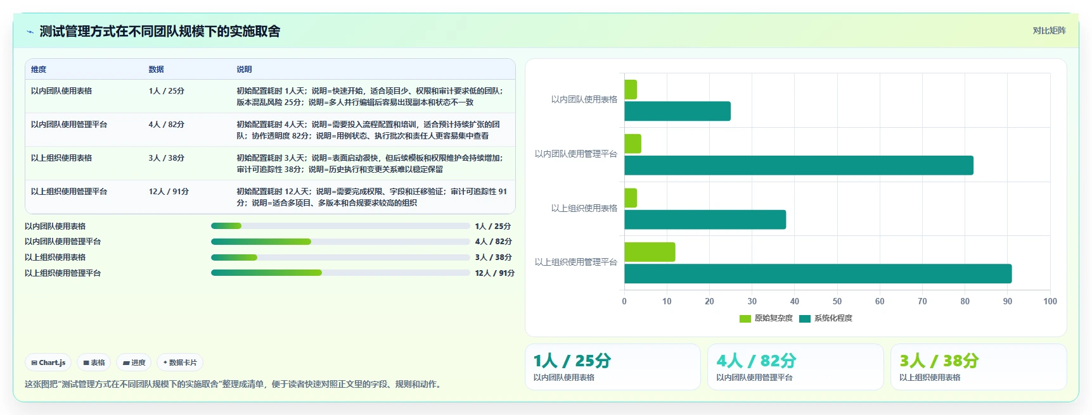The height and width of the screenshot is (415, 1092).
Task: Click the teal bar for 以上组织使用表格 in chart
Action: click(x=705, y=220)
